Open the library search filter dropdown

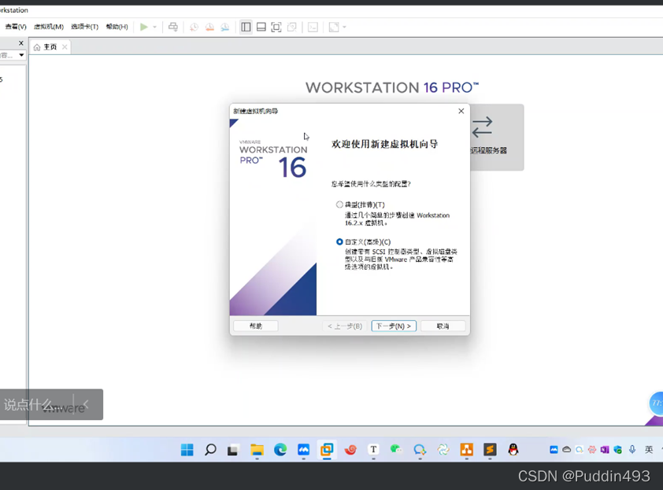[21, 55]
